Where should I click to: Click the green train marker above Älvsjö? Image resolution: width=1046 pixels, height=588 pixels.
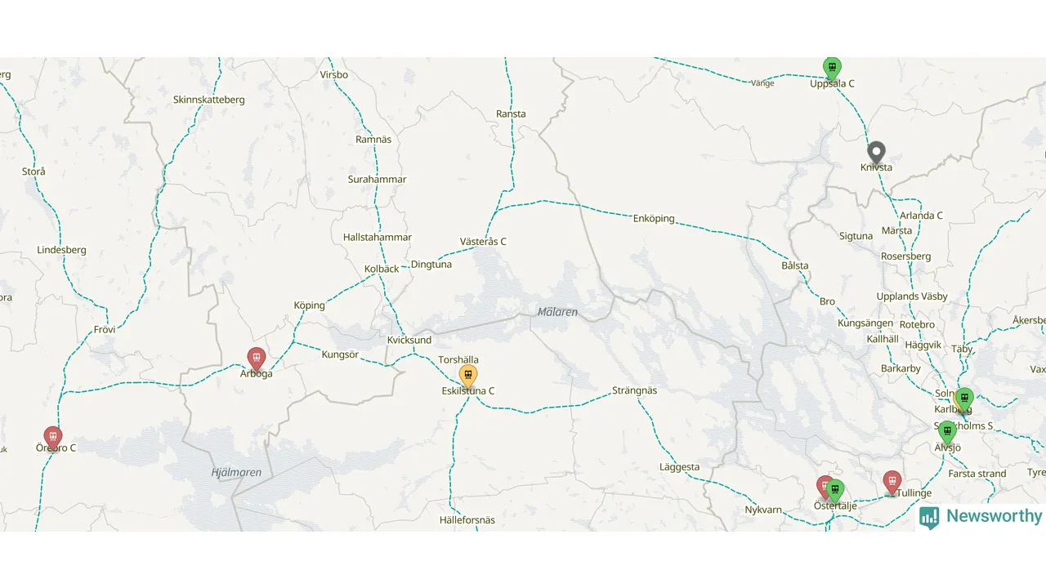pyautogui.click(x=947, y=433)
